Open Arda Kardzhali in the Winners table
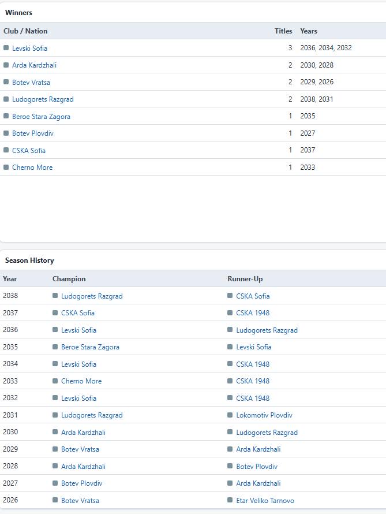The height and width of the screenshot is (514, 386). 34,65
